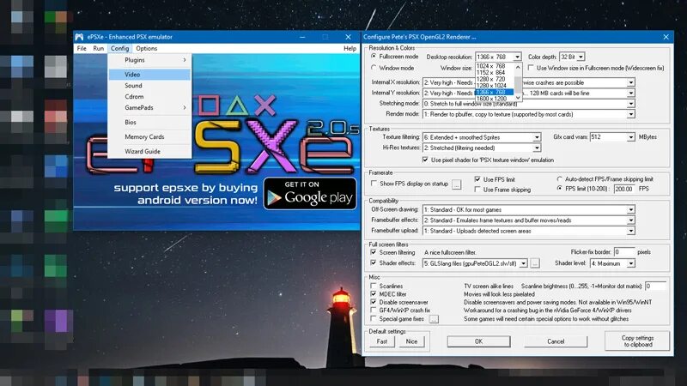Open the Run menu in ePSXe
The width and height of the screenshot is (687, 386).
click(x=98, y=49)
